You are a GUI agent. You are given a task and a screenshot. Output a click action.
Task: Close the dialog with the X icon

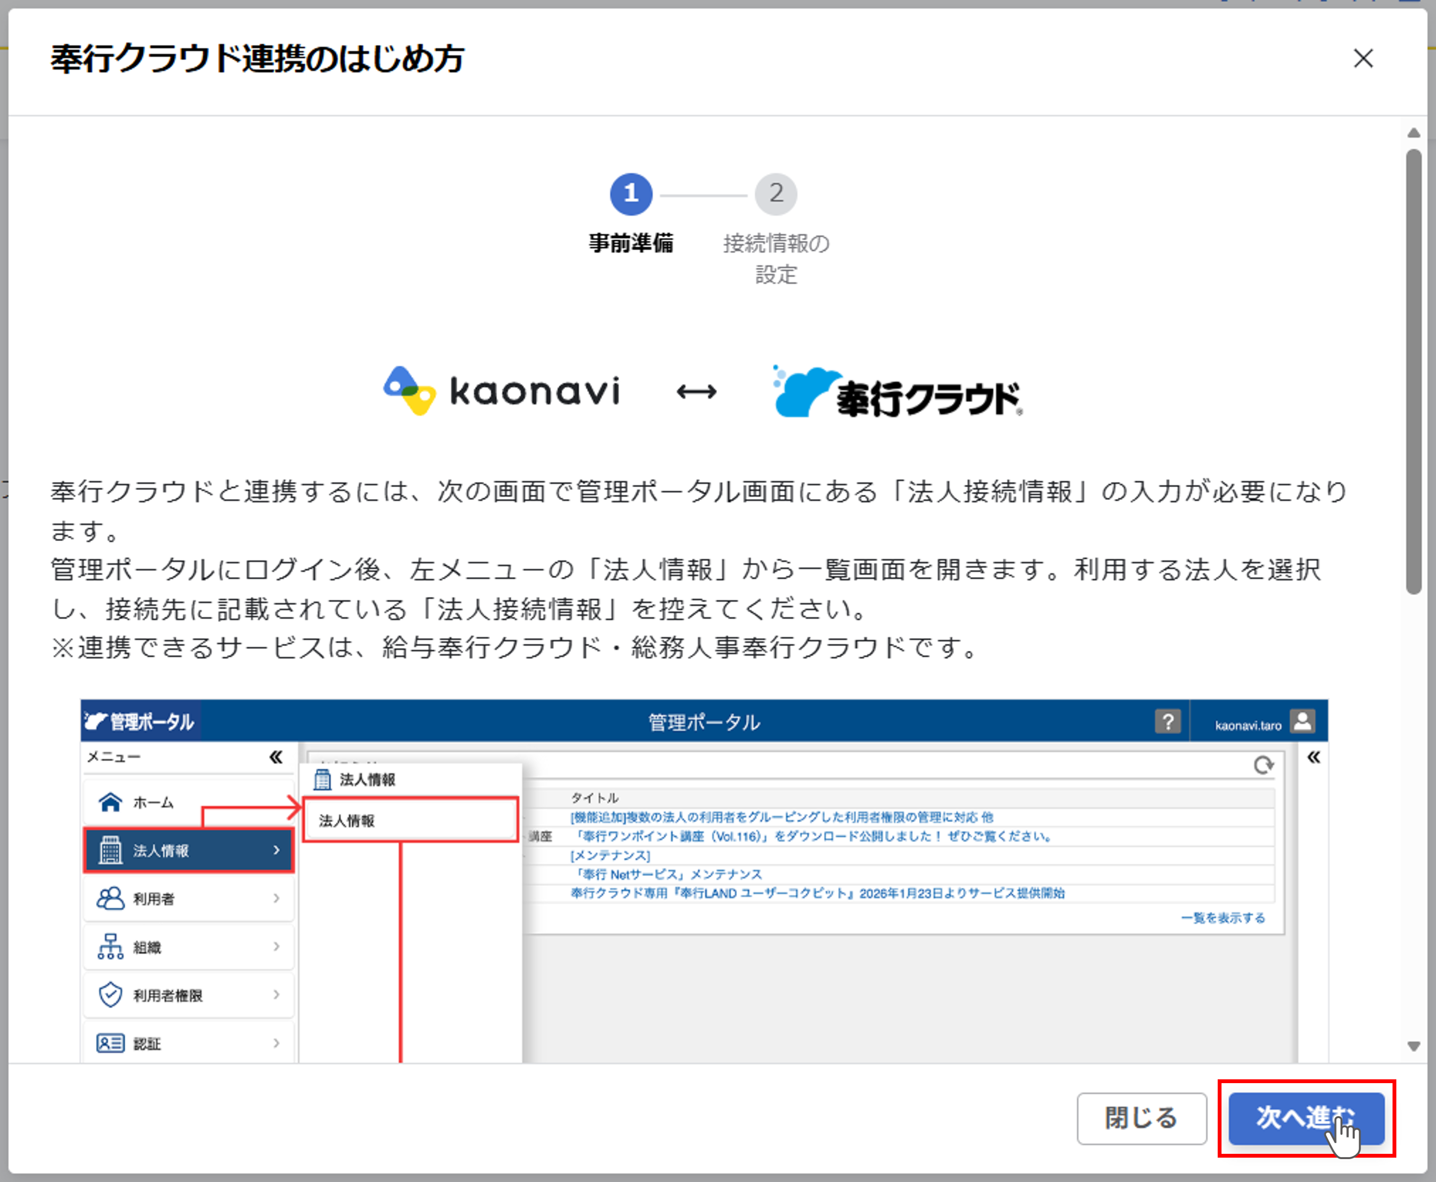[x=1362, y=59]
